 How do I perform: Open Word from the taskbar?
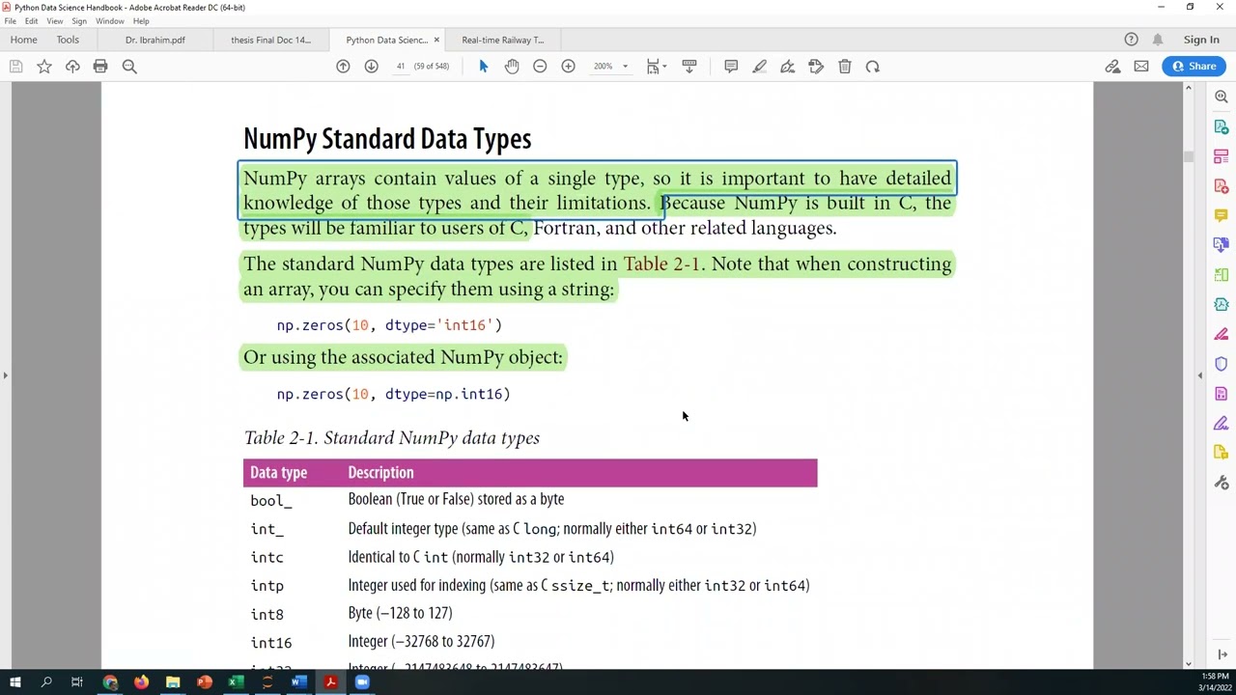click(x=298, y=682)
